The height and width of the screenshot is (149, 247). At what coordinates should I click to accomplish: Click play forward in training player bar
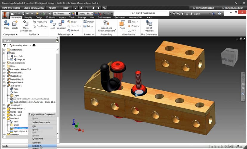99,8
